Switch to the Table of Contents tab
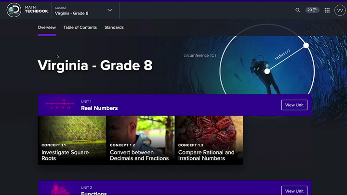This screenshot has width=347, height=195. (x=80, y=27)
